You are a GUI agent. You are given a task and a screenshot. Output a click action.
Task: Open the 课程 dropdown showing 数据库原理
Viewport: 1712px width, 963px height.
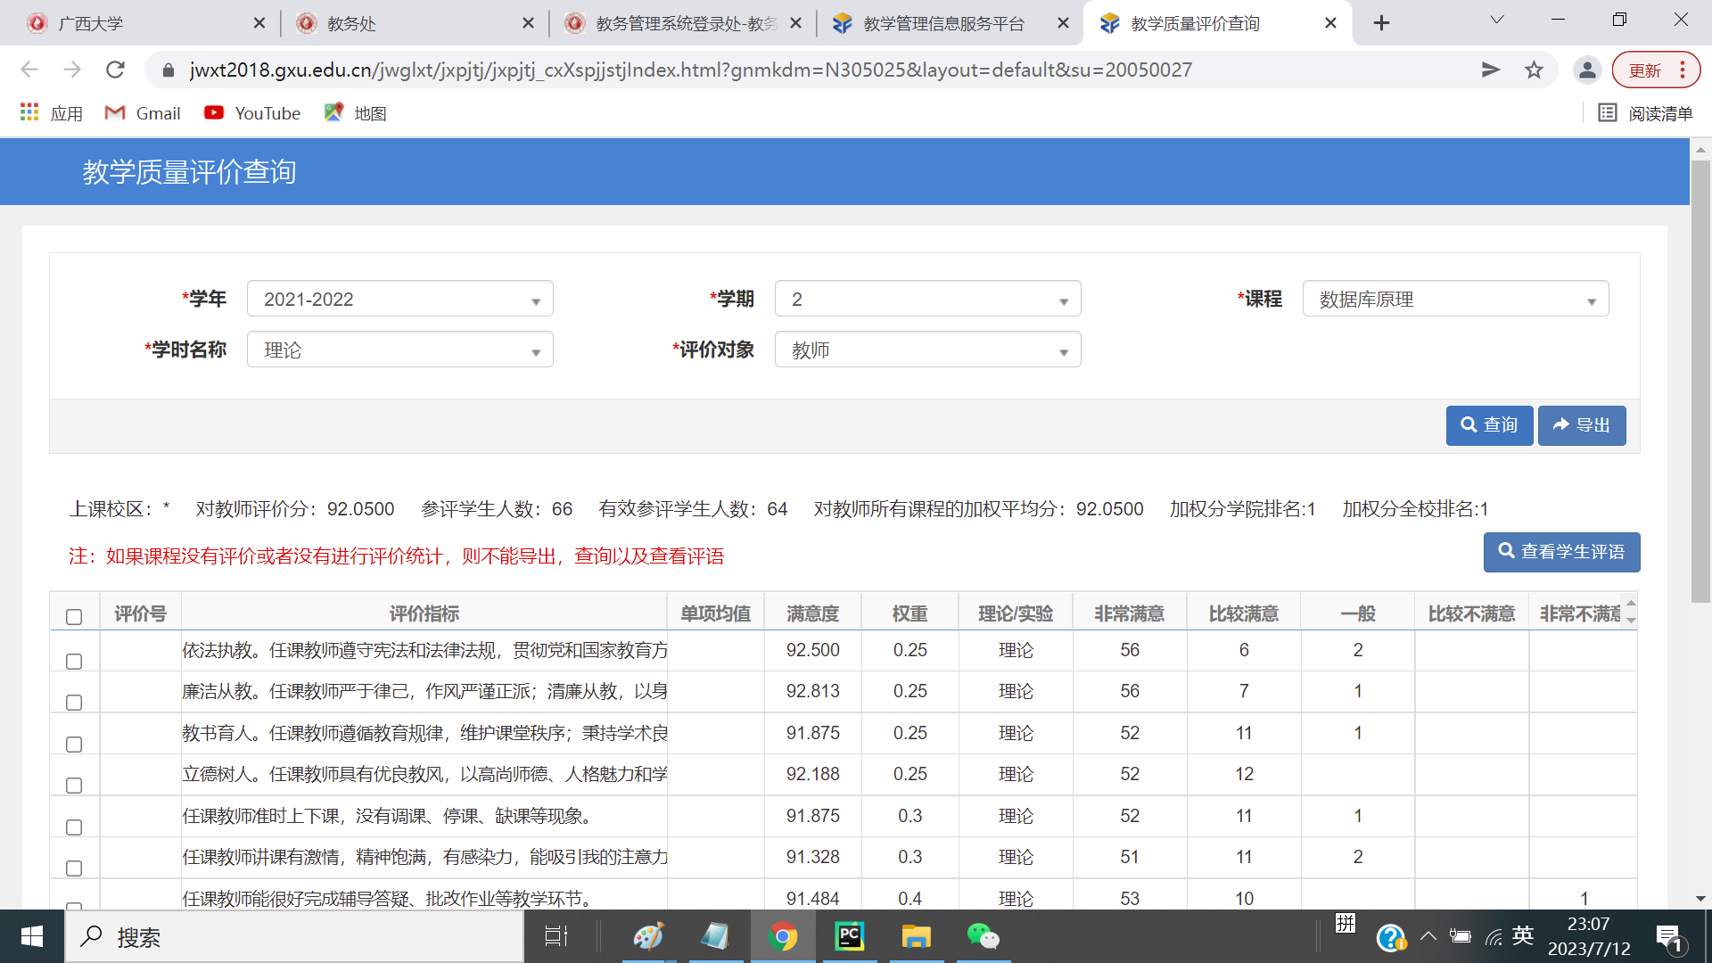click(x=1456, y=299)
